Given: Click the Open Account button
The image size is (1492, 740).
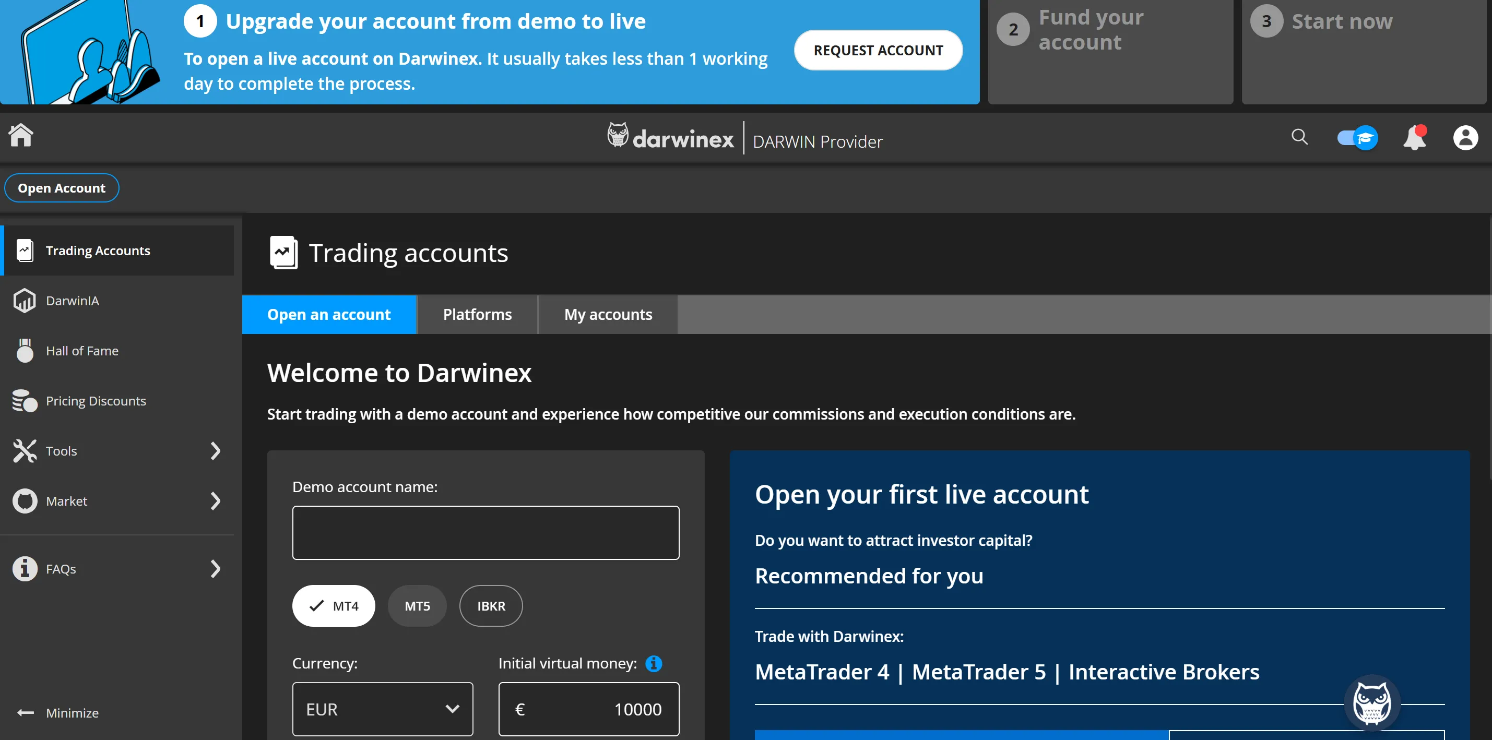Looking at the screenshot, I should pyautogui.click(x=62, y=188).
